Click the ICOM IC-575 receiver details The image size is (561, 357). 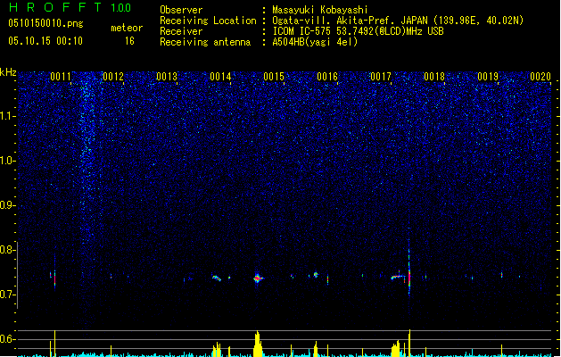point(359,31)
